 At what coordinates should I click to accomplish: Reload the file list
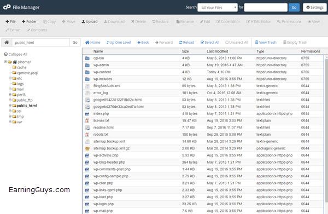(x=186, y=43)
